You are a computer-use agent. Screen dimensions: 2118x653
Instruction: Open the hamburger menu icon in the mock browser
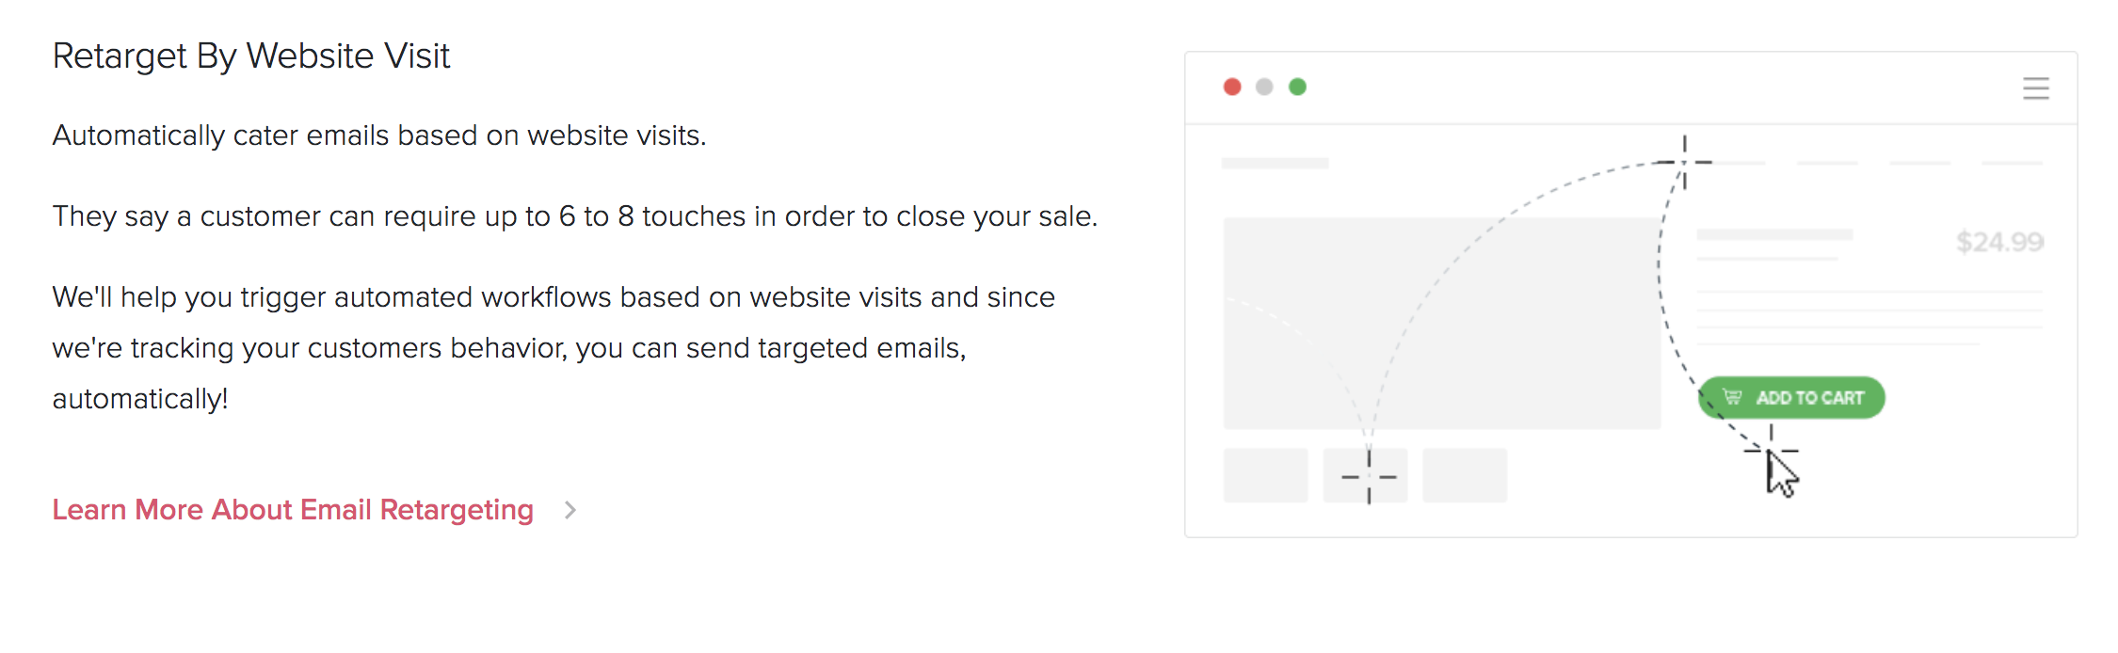pyautogui.click(x=2036, y=88)
